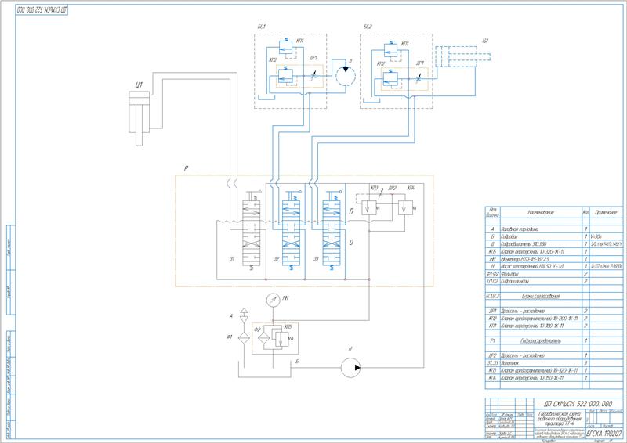Screen dimensions: 627x443
Task: Click the rotated designation box at top-left
Action: [42, 10]
